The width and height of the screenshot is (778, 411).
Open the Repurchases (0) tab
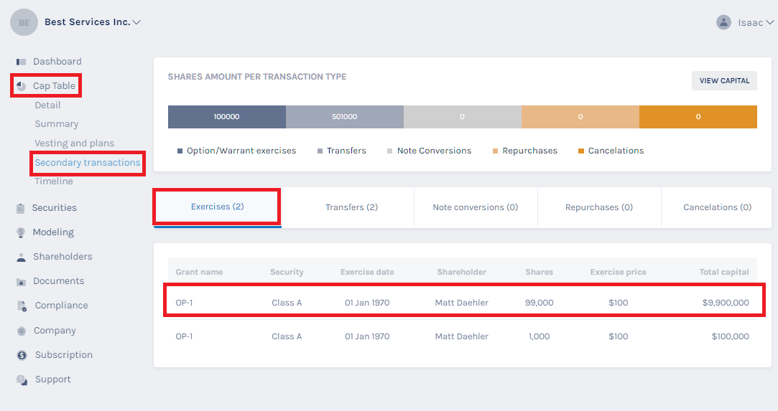[599, 207]
